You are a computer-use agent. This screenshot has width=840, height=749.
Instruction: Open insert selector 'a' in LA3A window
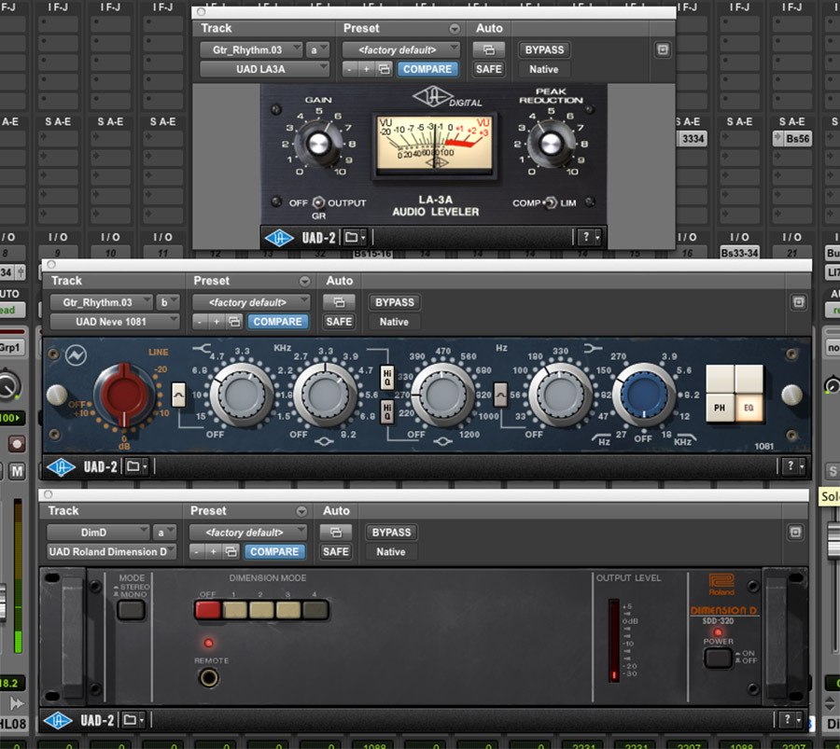(x=317, y=49)
